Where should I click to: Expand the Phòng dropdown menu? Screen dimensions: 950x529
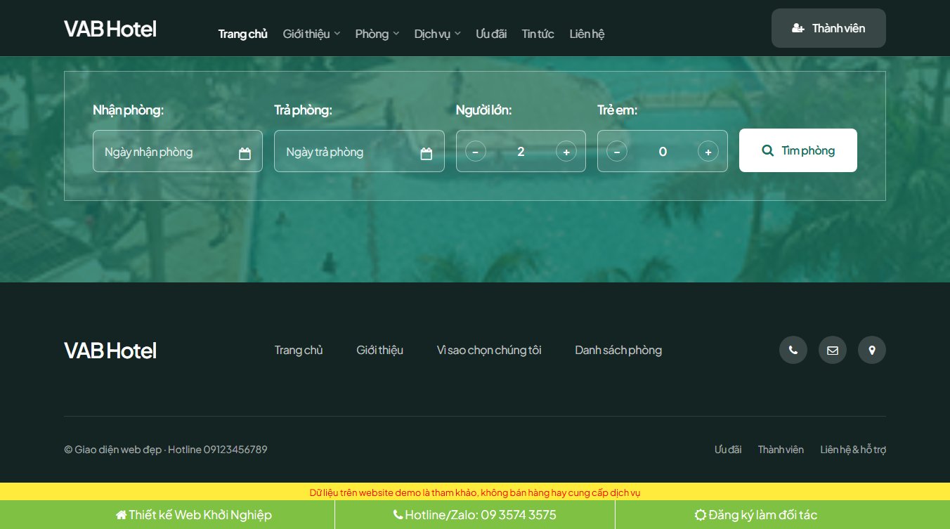point(377,34)
